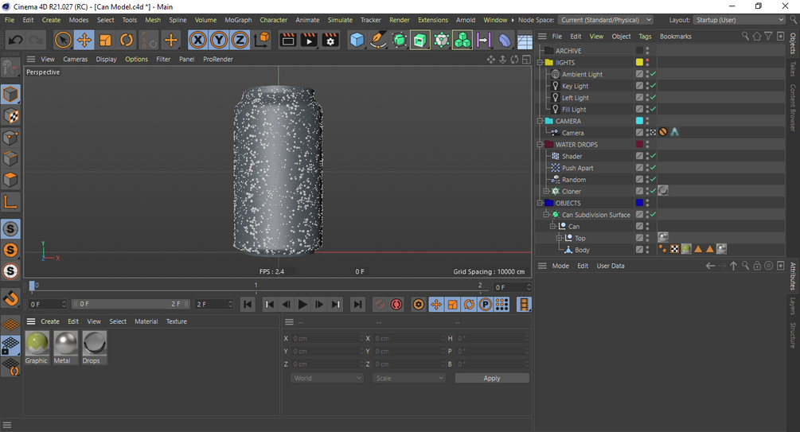Disable the Cloner object's green checkmark

pyautogui.click(x=653, y=191)
